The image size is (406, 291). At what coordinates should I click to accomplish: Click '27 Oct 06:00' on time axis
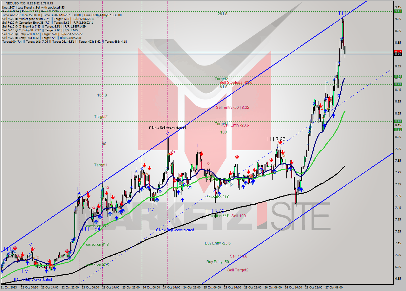point(334,288)
